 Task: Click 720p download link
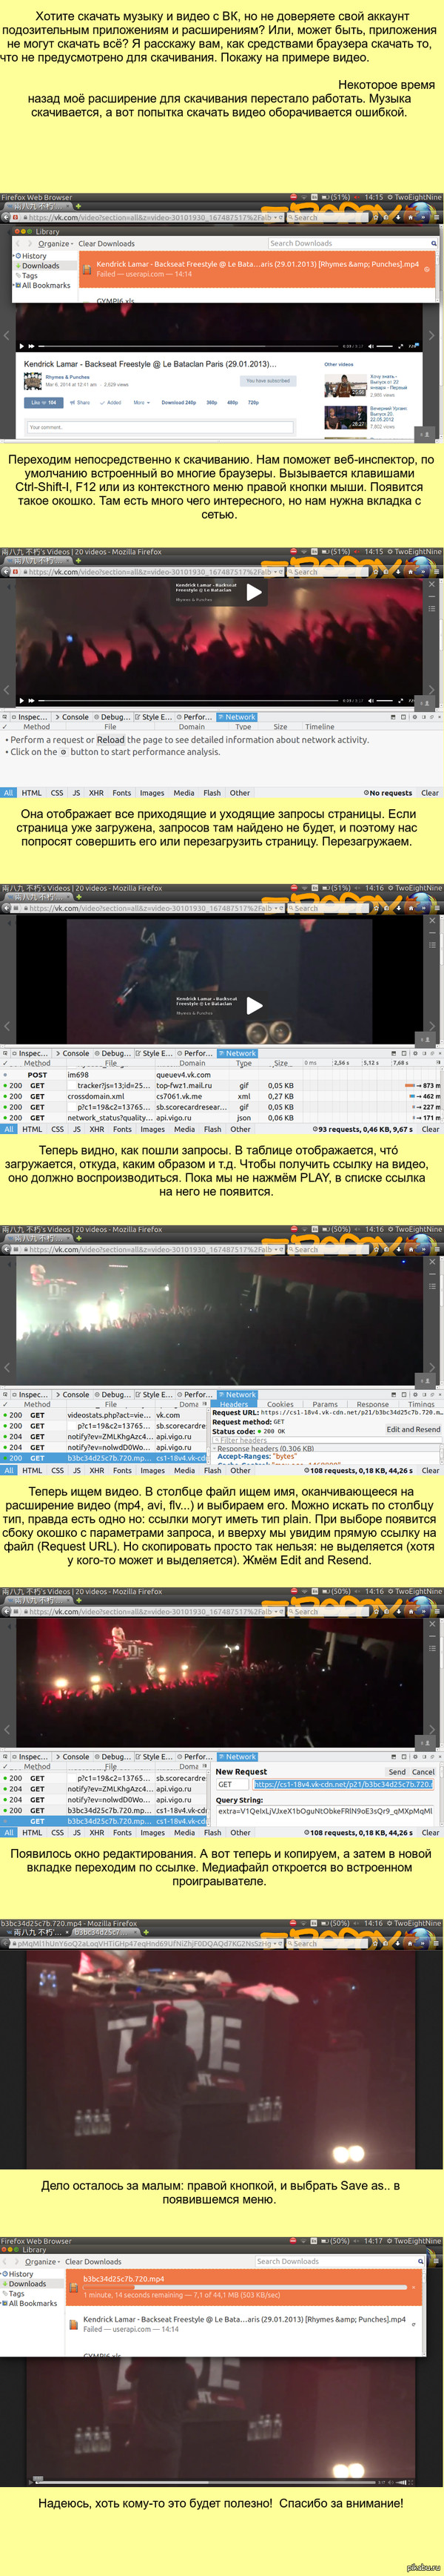253,402
